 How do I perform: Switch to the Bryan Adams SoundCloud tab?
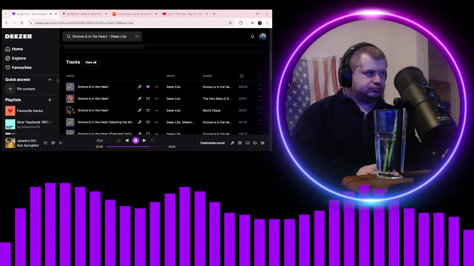[x=135, y=14]
